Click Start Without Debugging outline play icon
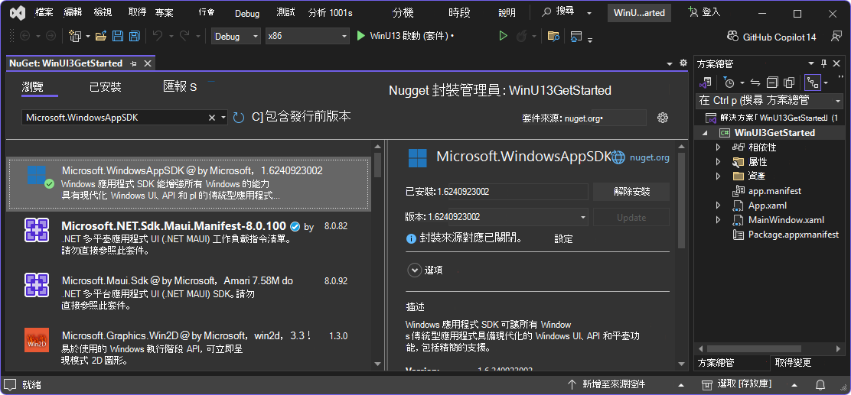Screen dimensions: 851x395 coord(503,37)
